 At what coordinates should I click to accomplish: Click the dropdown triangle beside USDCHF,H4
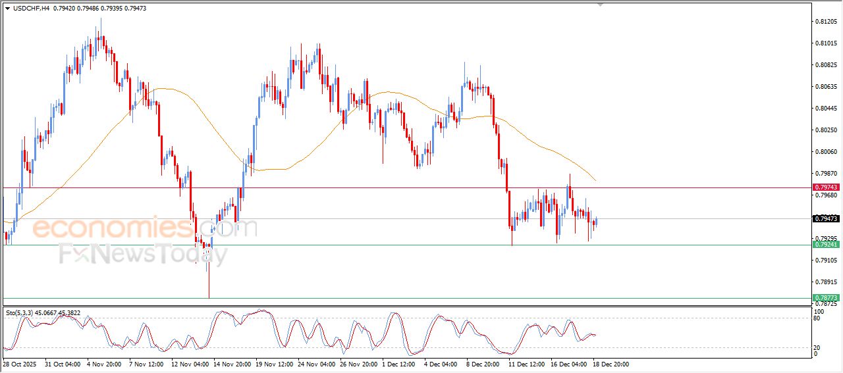pos(7,9)
